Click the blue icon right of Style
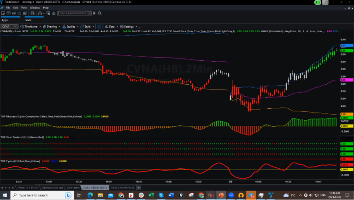The height and width of the screenshot is (200, 354). point(99,26)
